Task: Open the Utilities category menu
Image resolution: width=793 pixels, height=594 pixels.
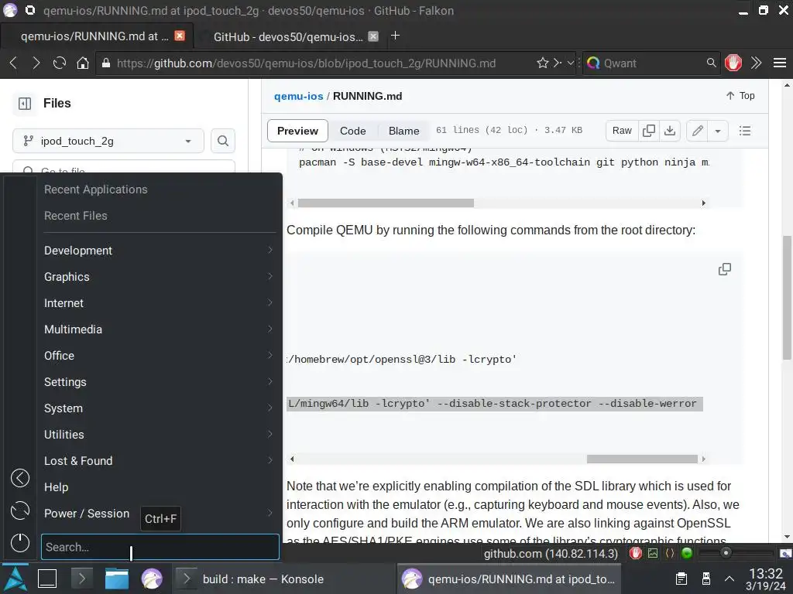Action: tap(159, 435)
